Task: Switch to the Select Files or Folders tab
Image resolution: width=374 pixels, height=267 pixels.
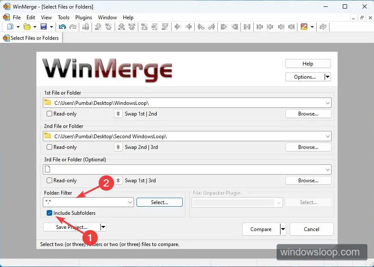Action: (31, 38)
